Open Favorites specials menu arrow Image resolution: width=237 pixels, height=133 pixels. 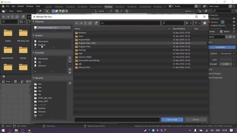[70, 65]
